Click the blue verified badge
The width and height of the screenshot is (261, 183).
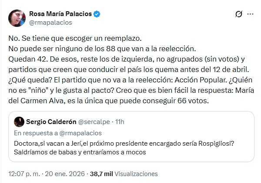point(97,14)
